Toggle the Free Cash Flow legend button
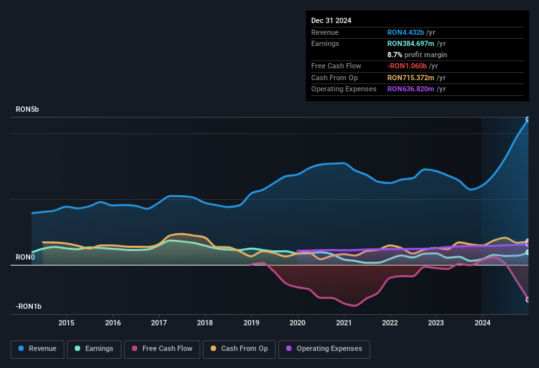 click(x=162, y=349)
